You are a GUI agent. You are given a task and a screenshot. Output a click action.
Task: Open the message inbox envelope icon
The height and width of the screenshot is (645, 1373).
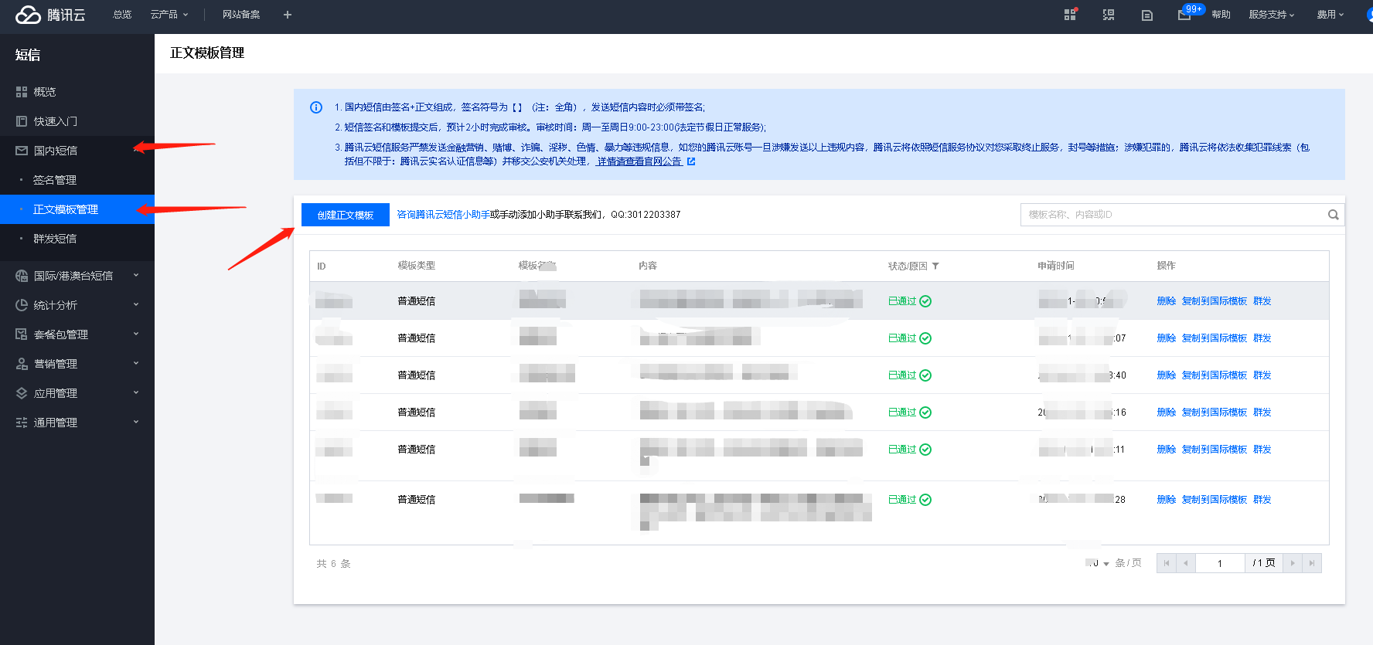tap(1184, 15)
